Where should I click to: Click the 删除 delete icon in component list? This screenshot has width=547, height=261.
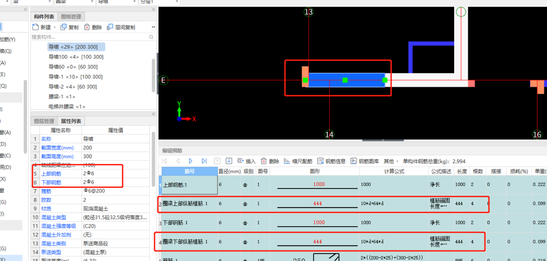[x=87, y=27]
